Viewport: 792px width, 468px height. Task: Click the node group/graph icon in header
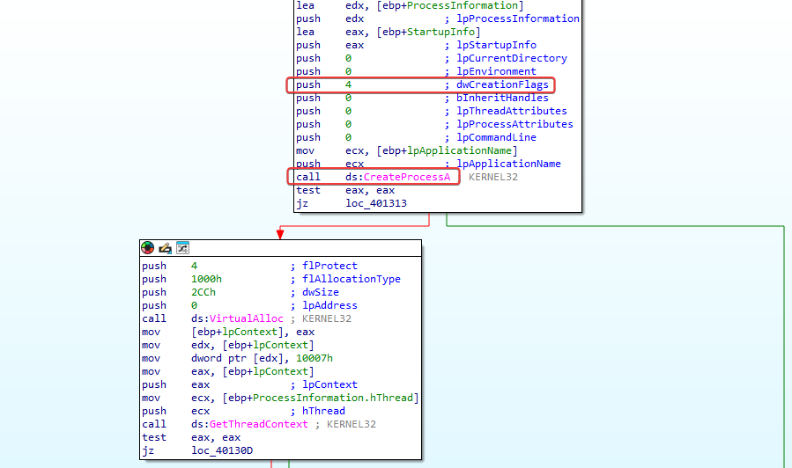tap(182, 248)
